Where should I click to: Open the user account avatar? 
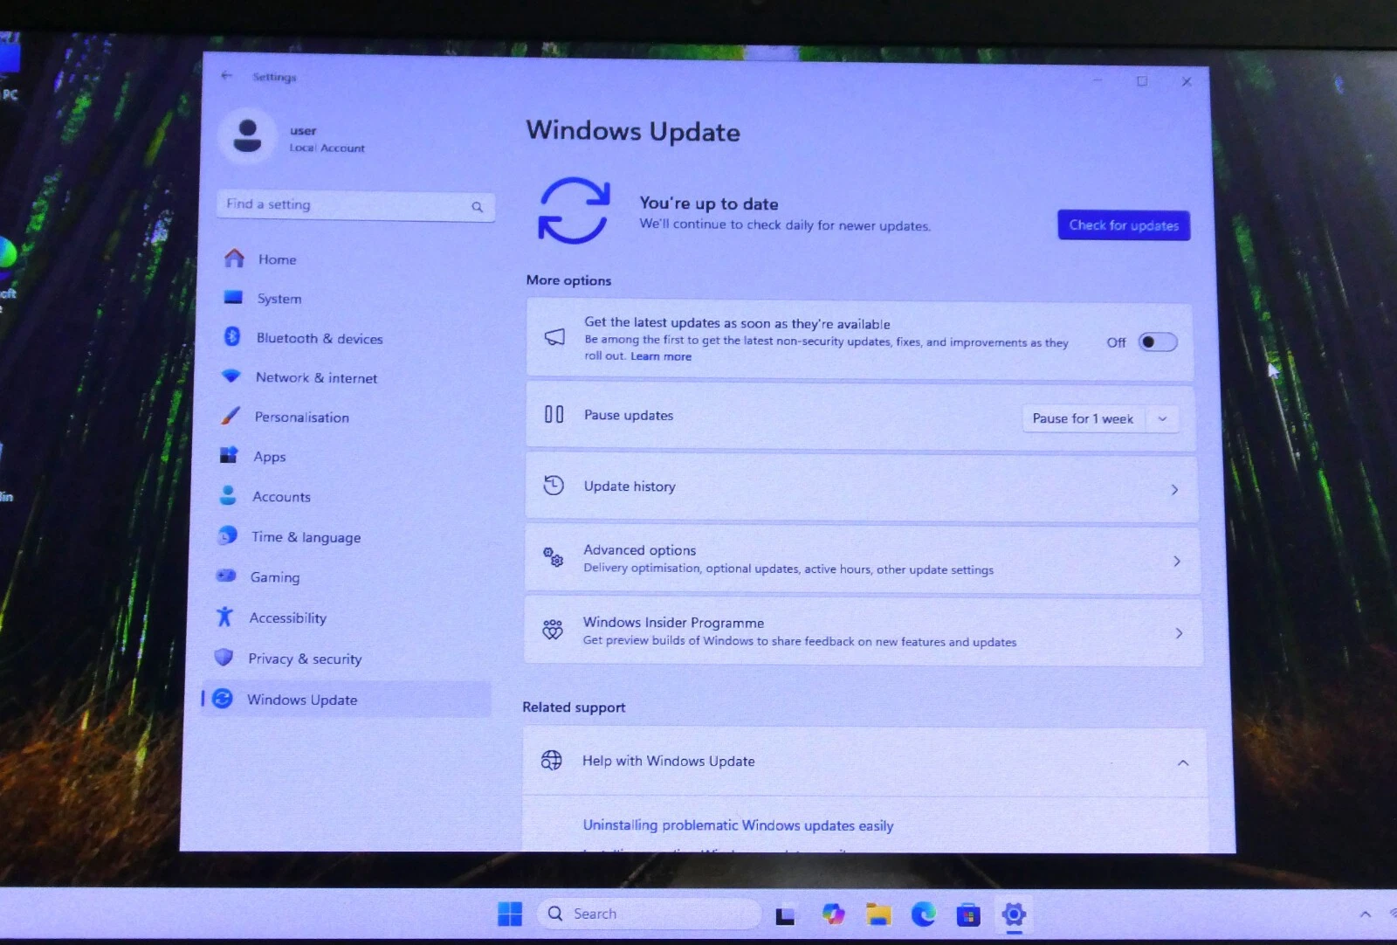pos(247,137)
